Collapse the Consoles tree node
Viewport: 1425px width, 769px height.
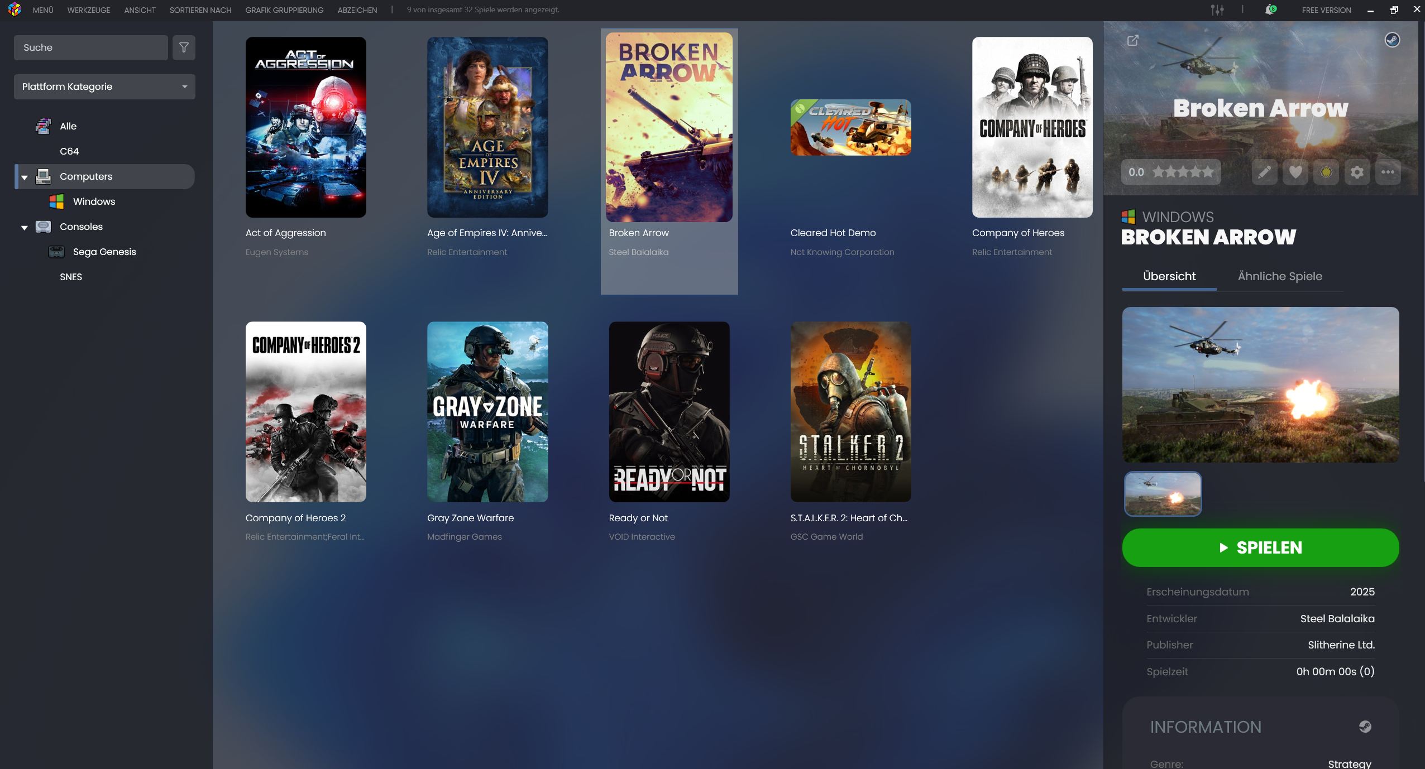[25, 227]
